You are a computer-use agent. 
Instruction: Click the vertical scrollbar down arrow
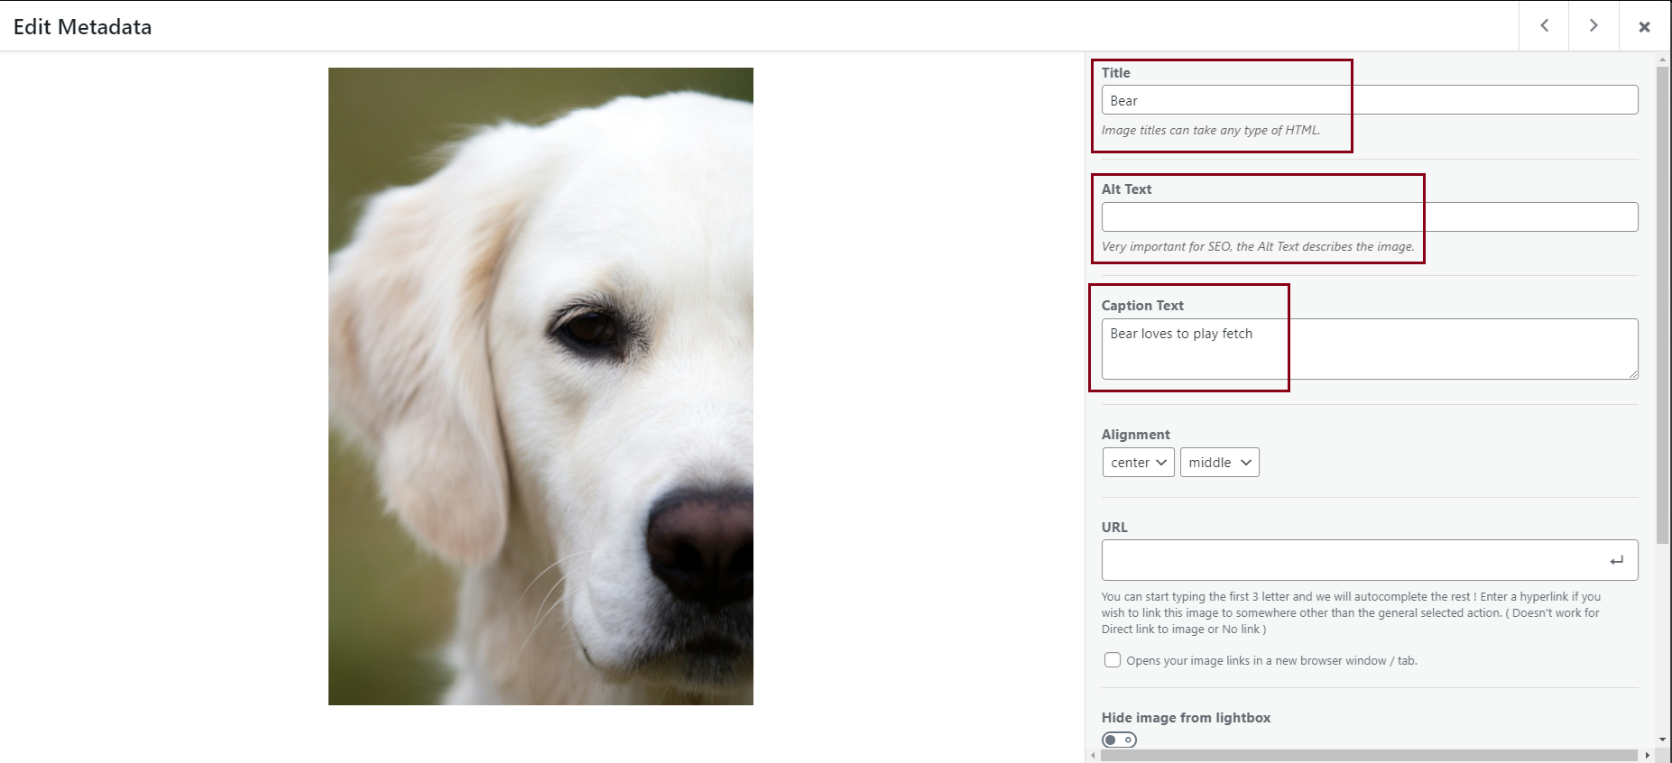1662,740
